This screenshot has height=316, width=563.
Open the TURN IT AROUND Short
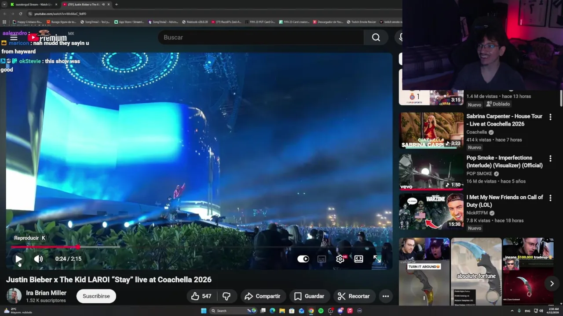point(424,271)
